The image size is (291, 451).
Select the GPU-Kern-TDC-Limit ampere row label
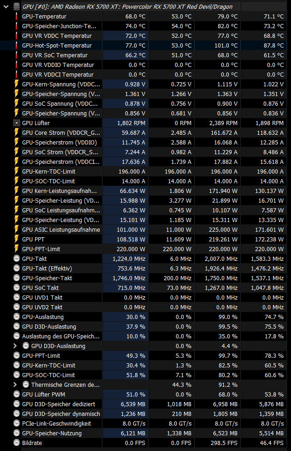[x=48, y=171]
